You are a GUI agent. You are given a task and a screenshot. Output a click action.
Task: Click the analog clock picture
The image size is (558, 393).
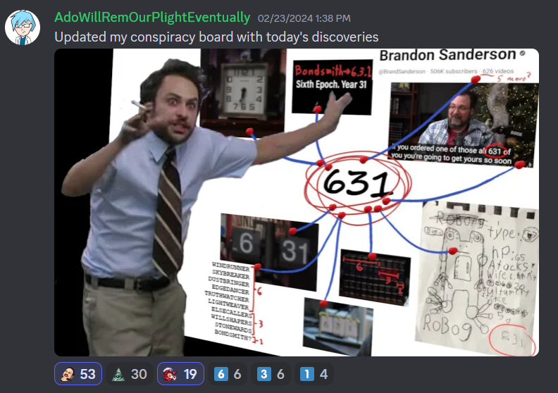point(243,91)
